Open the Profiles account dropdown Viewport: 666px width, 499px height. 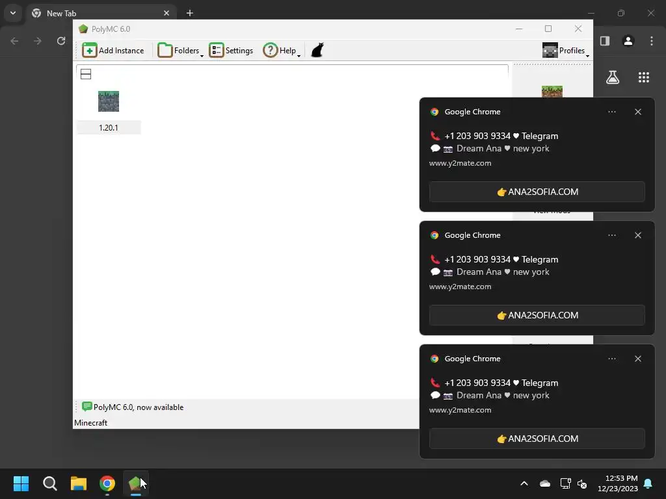coord(566,51)
